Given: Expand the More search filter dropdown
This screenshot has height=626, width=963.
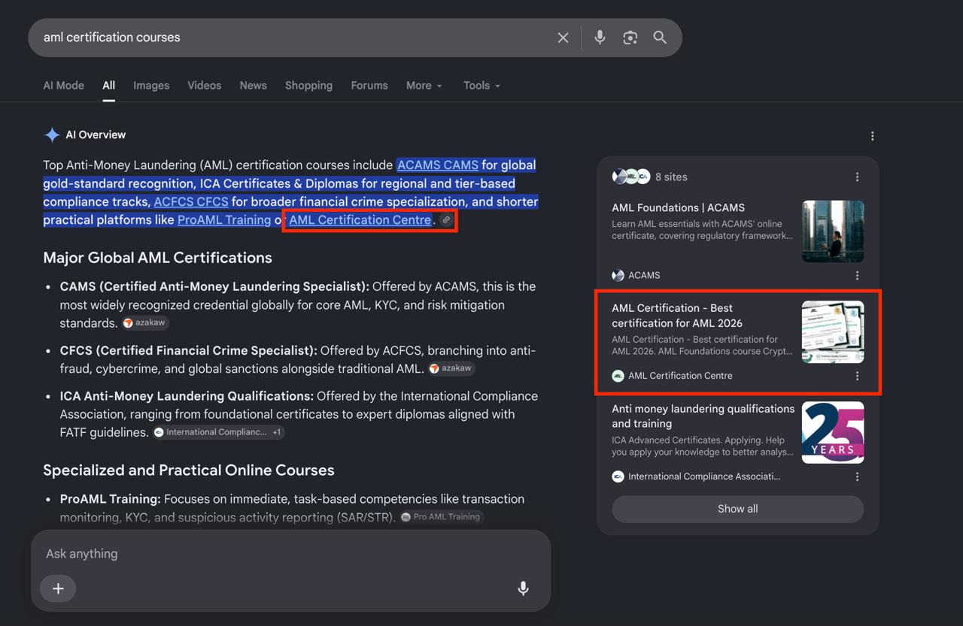Looking at the screenshot, I should [x=424, y=86].
